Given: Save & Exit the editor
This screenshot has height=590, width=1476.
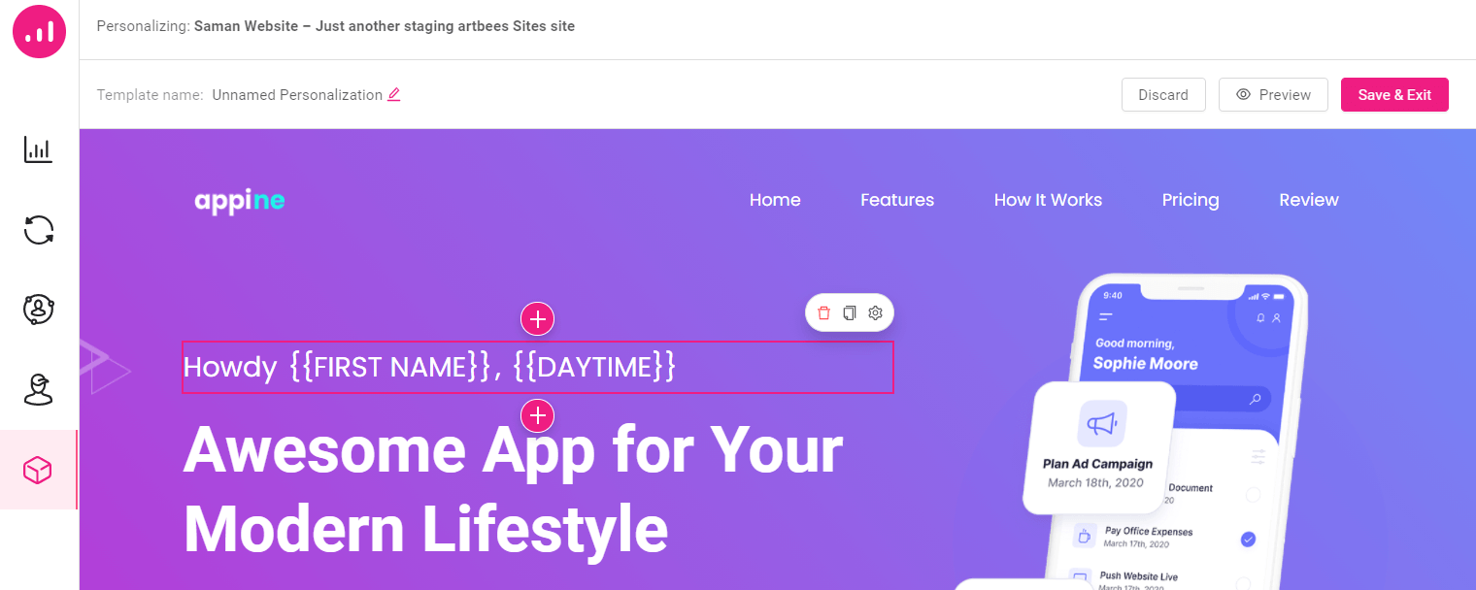Looking at the screenshot, I should tap(1394, 95).
